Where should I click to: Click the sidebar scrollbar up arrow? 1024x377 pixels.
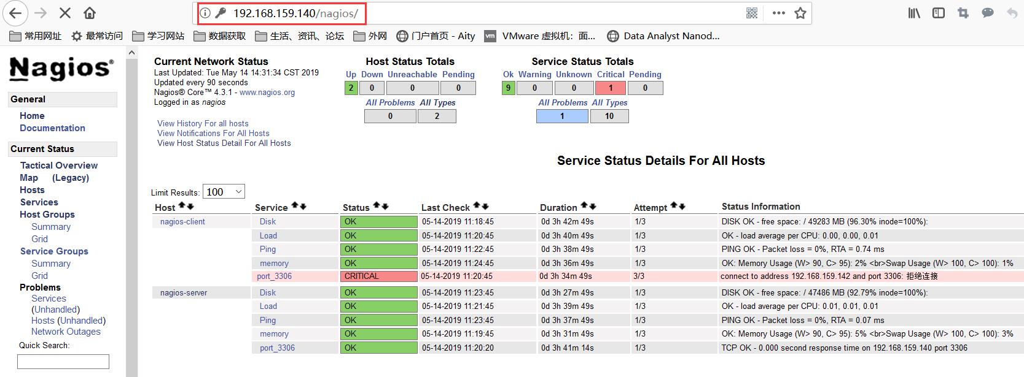pyautogui.click(x=131, y=53)
